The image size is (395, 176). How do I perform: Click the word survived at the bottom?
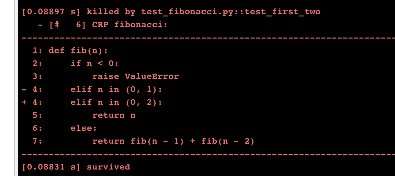(108, 167)
